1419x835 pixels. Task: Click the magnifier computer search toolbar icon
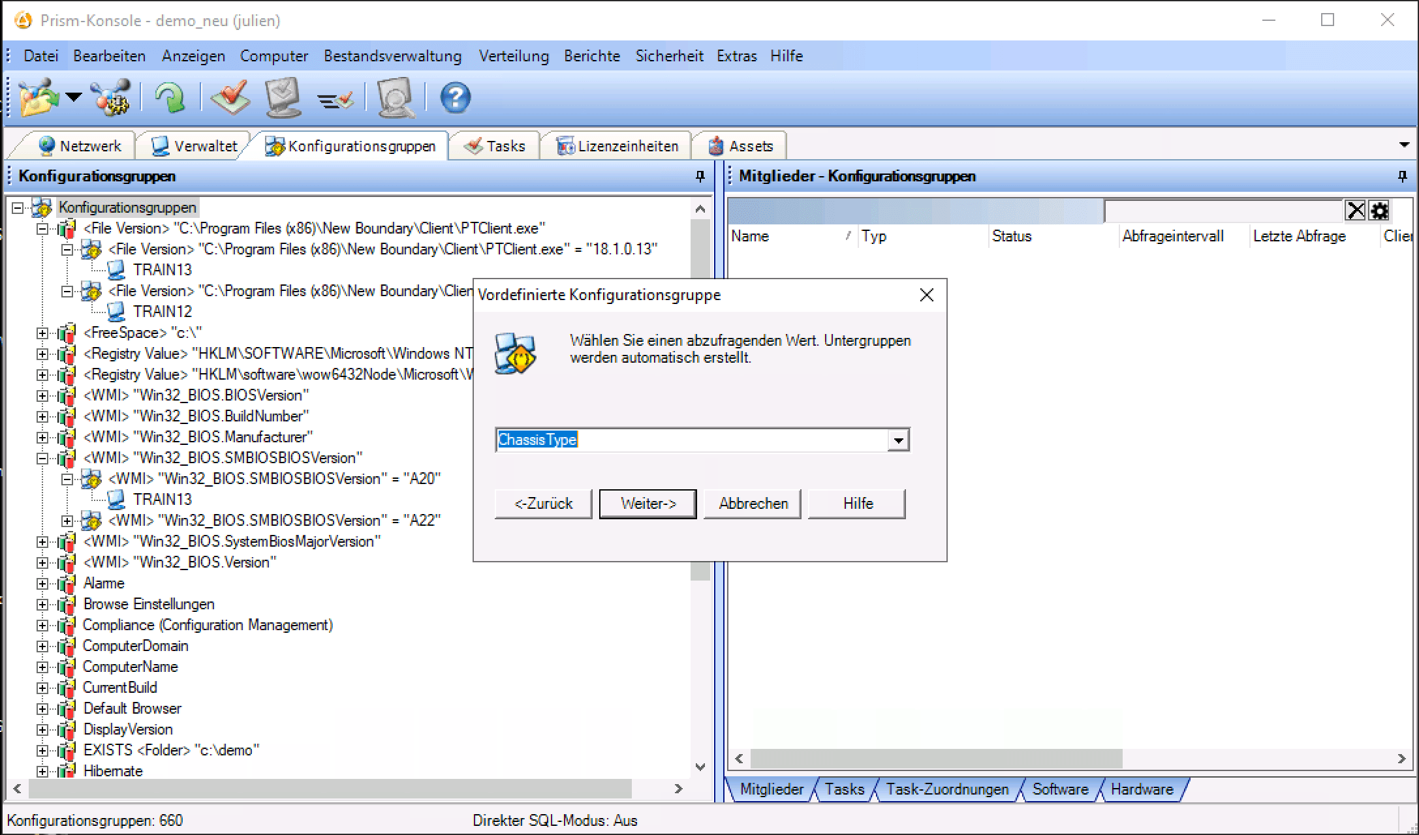396,98
